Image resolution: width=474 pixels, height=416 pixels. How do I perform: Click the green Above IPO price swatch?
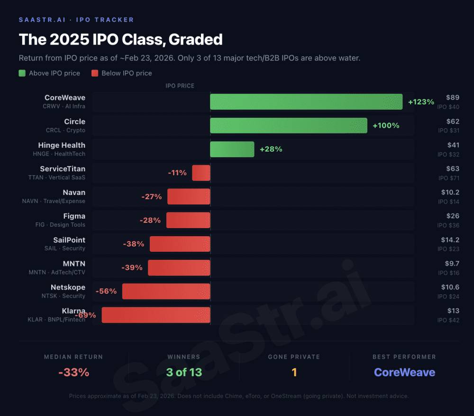[x=22, y=73]
